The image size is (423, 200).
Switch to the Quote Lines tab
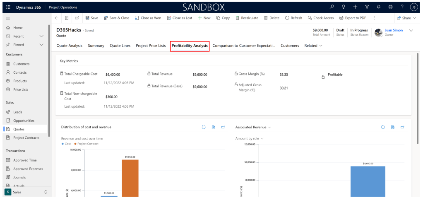coord(120,46)
